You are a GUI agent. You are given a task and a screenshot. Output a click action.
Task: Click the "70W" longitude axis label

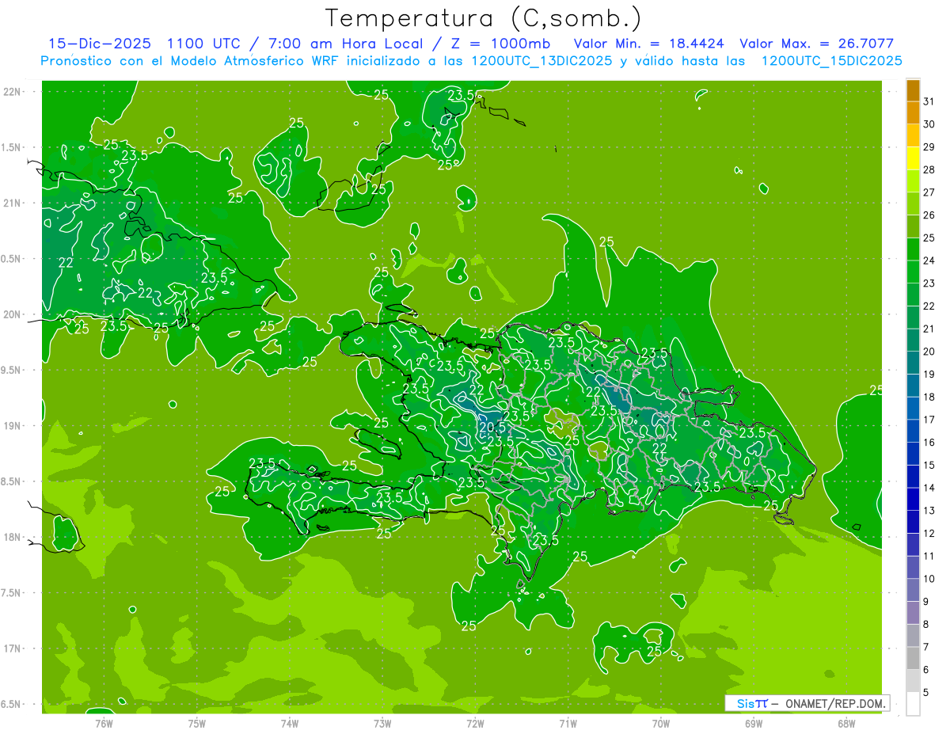pos(661,723)
